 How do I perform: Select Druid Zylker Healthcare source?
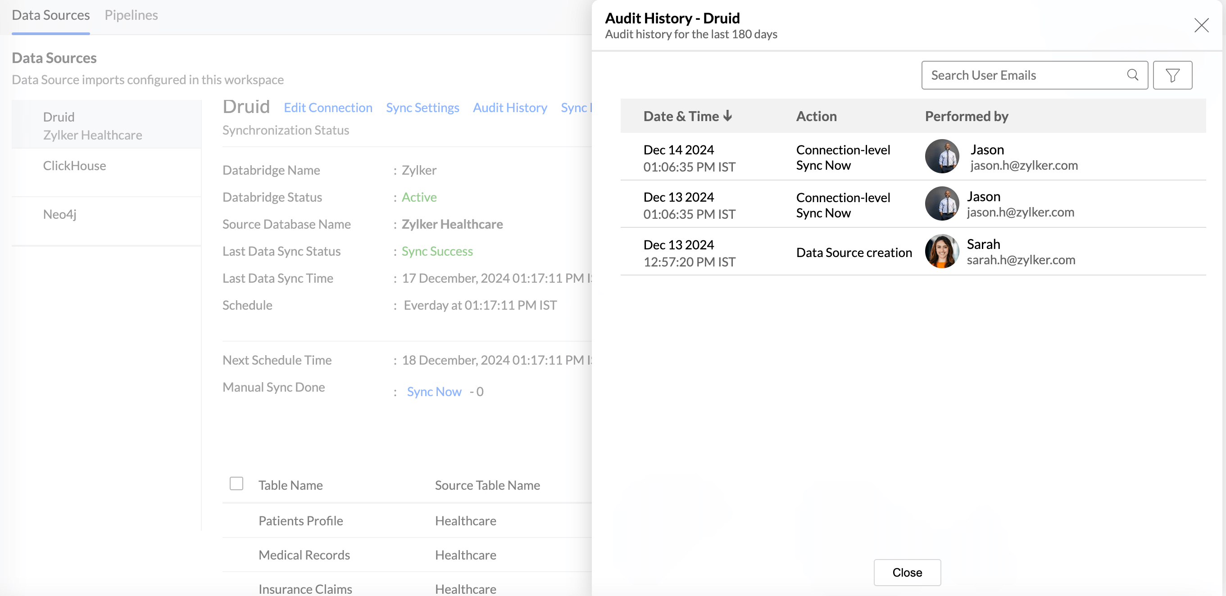92,126
